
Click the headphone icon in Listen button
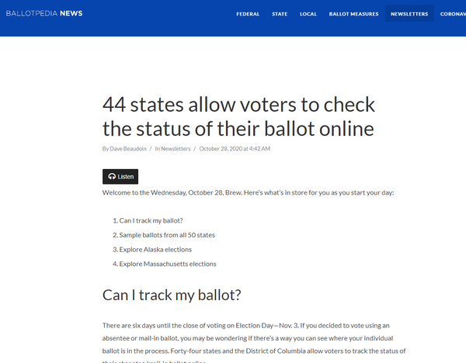112,177
